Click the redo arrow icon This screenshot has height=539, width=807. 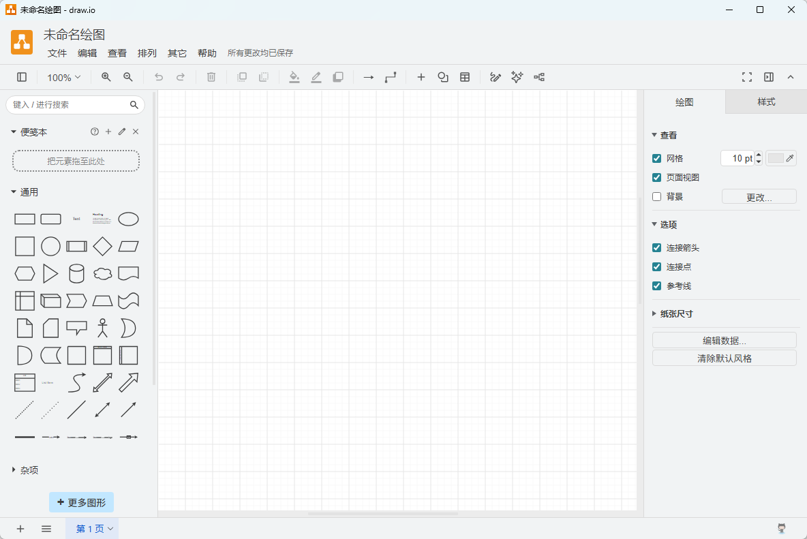click(x=181, y=77)
